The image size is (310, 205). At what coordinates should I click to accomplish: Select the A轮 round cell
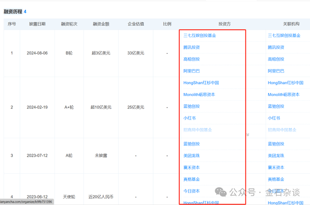(69, 155)
